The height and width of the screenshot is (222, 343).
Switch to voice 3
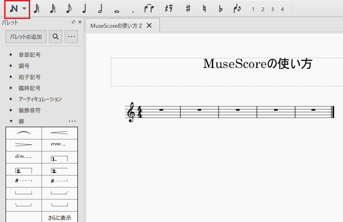click(x=273, y=9)
